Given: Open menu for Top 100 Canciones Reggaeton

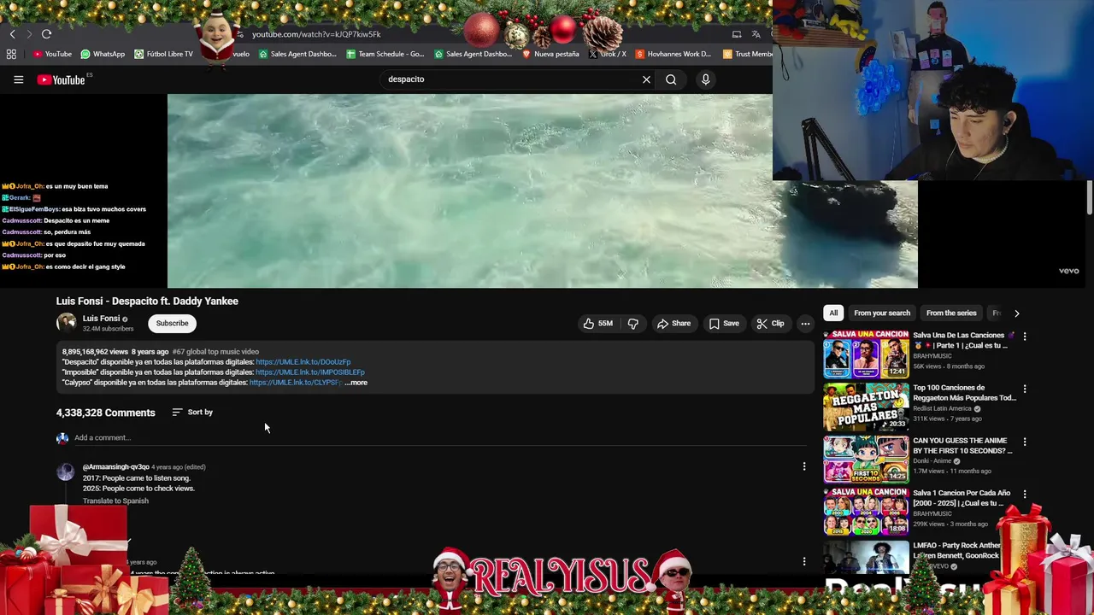Looking at the screenshot, I should [1024, 389].
